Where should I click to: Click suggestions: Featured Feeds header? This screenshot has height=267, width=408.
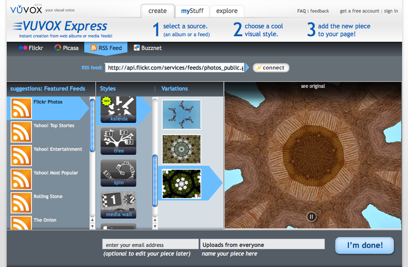point(48,89)
